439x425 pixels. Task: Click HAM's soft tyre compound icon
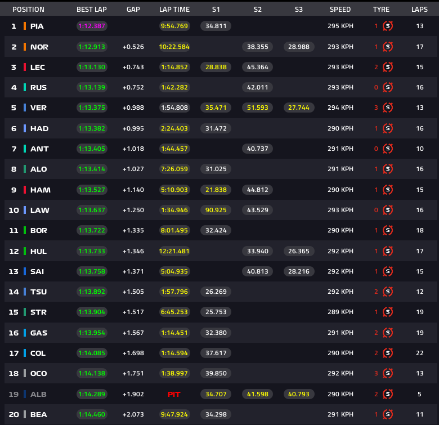pyautogui.click(x=388, y=190)
